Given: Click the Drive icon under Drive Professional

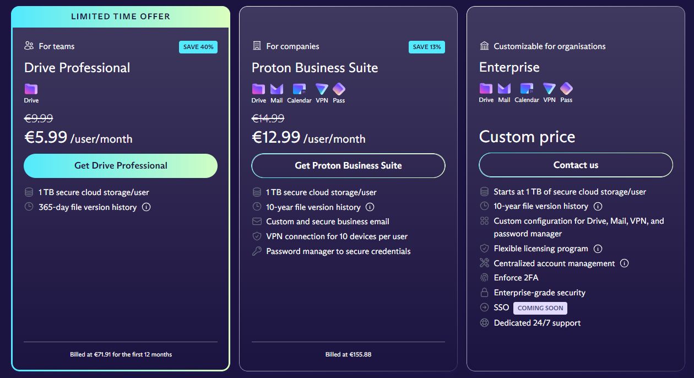Looking at the screenshot, I should (31, 89).
